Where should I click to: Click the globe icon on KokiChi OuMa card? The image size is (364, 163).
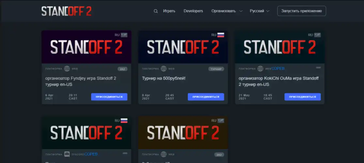(x=260, y=69)
